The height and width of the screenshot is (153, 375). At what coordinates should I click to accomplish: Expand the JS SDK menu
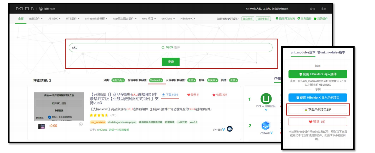pos(54,19)
